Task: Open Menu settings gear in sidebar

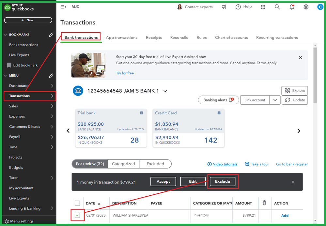Action: [7, 221]
